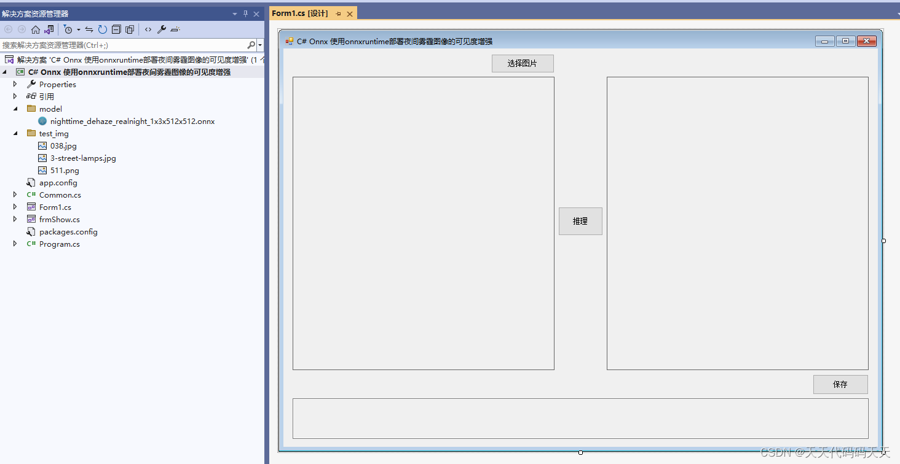This screenshot has width=900, height=464.
Task: Expand the frmShow.cs node
Action: coord(15,219)
